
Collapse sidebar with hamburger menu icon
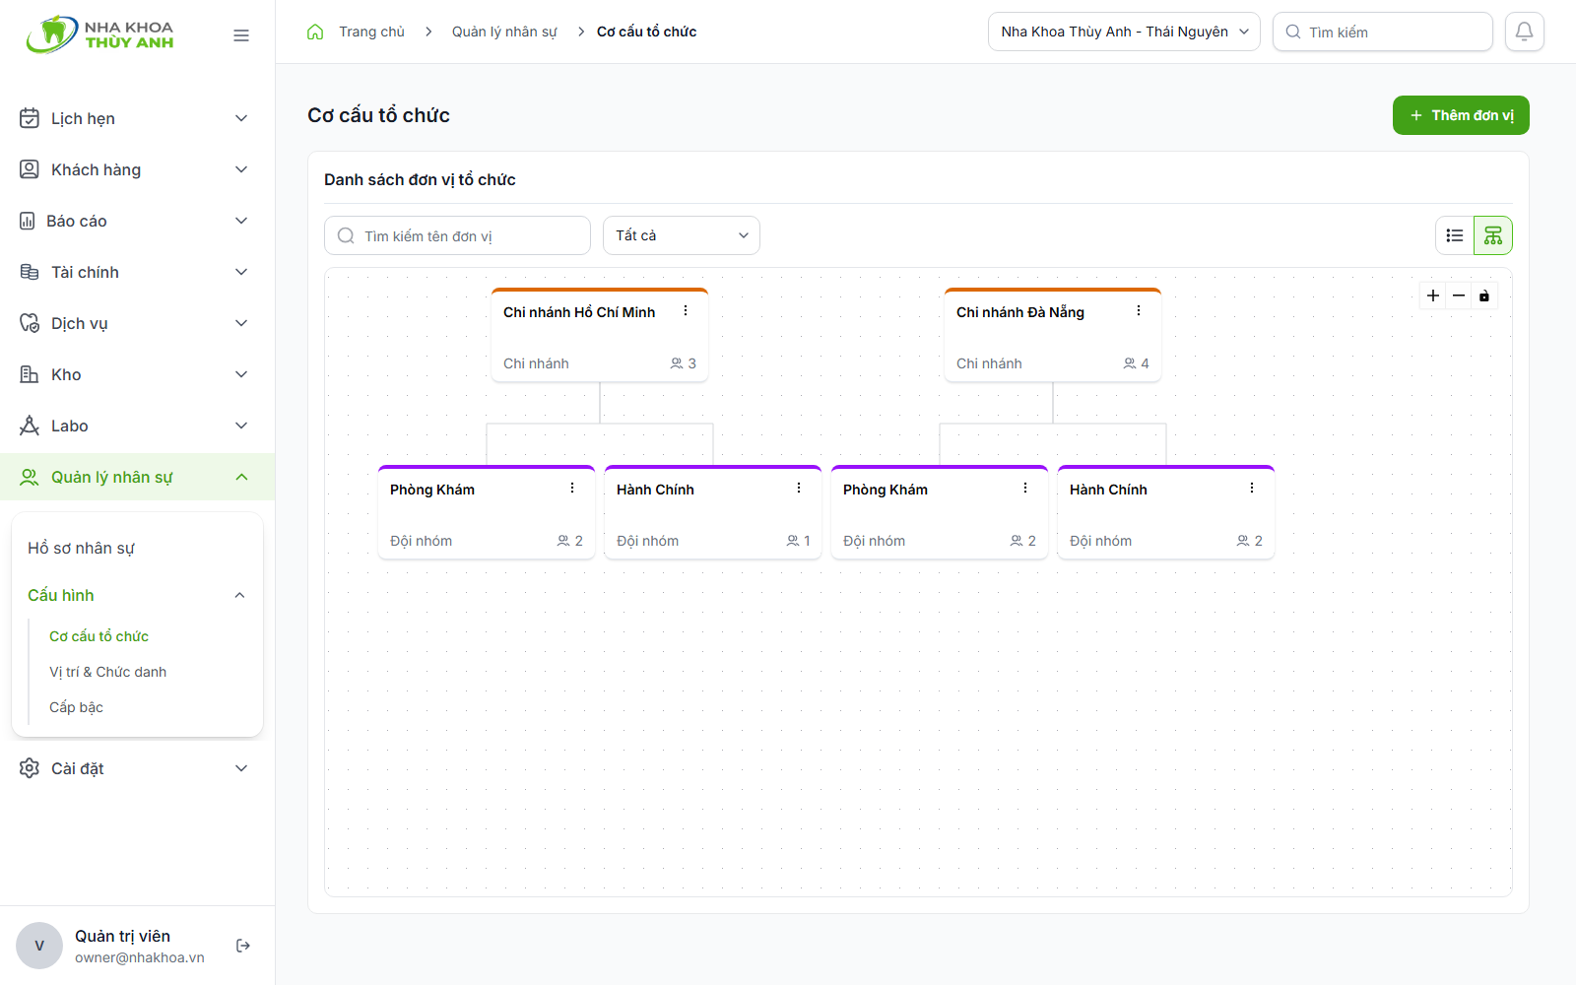click(241, 35)
